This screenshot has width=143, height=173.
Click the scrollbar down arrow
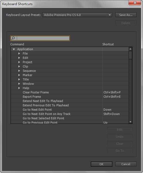131,122
